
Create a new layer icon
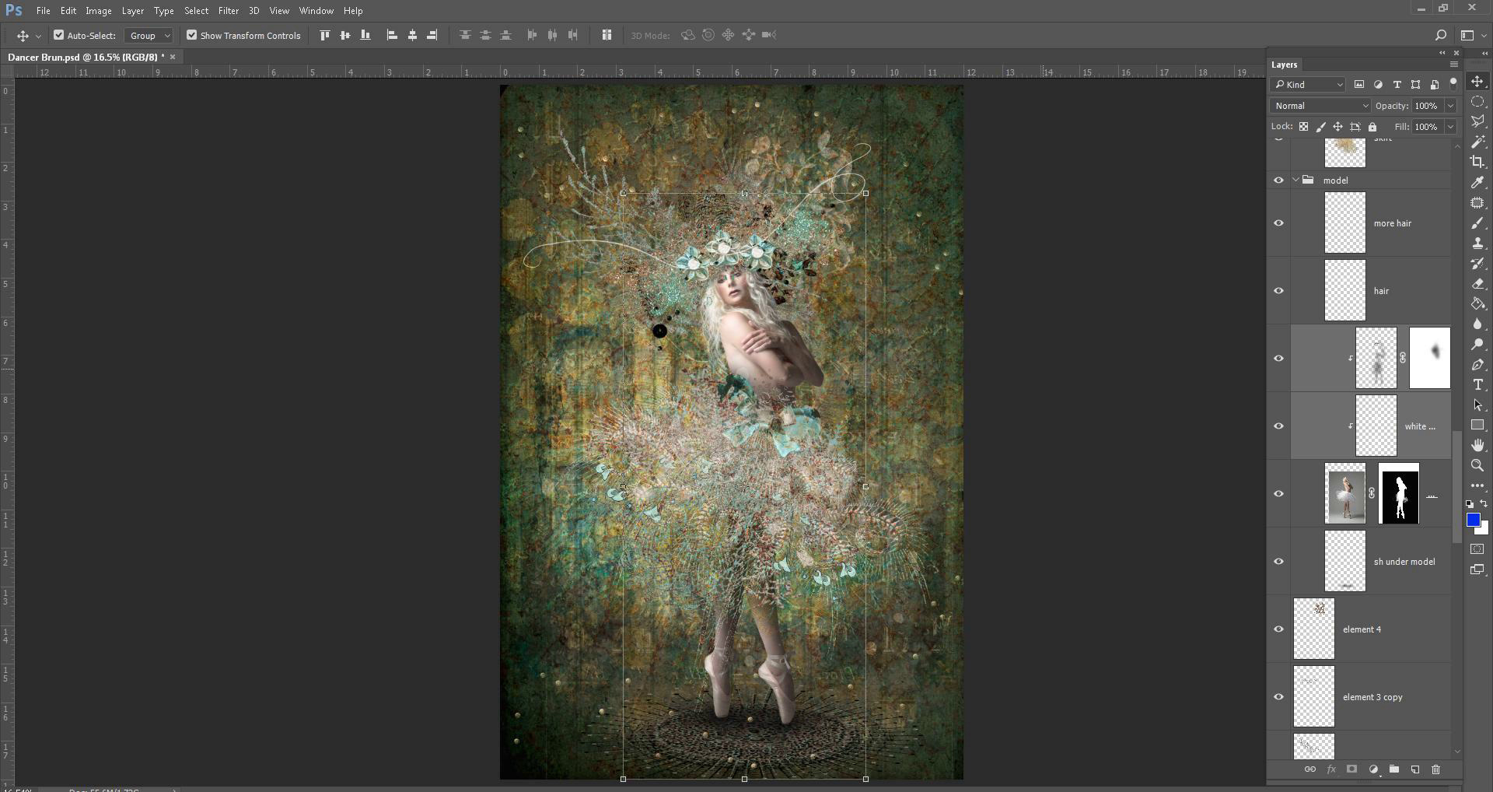[1415, 769]
